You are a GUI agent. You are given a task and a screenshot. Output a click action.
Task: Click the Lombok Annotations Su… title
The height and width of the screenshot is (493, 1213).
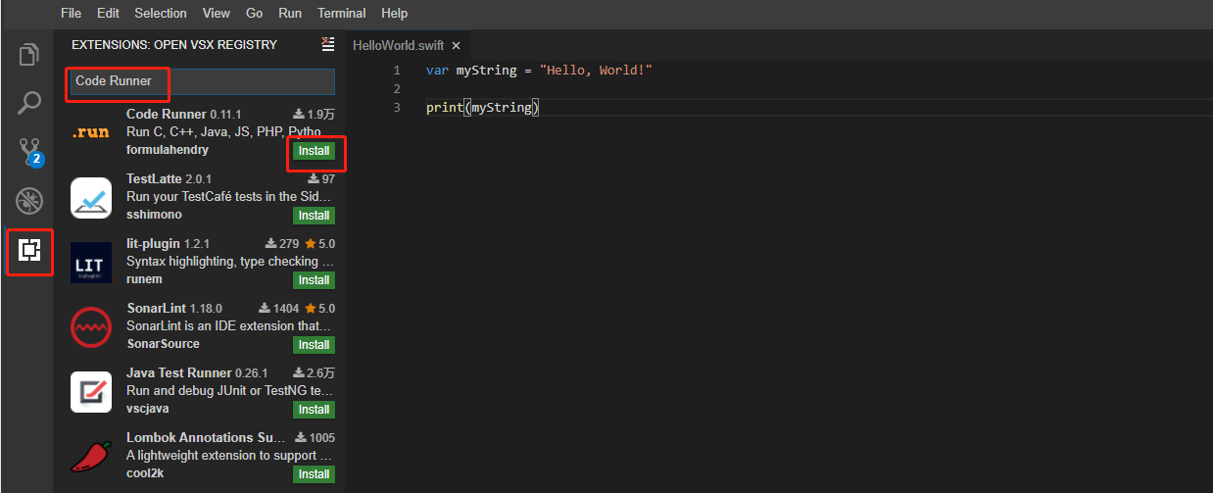tap(206, 437)
